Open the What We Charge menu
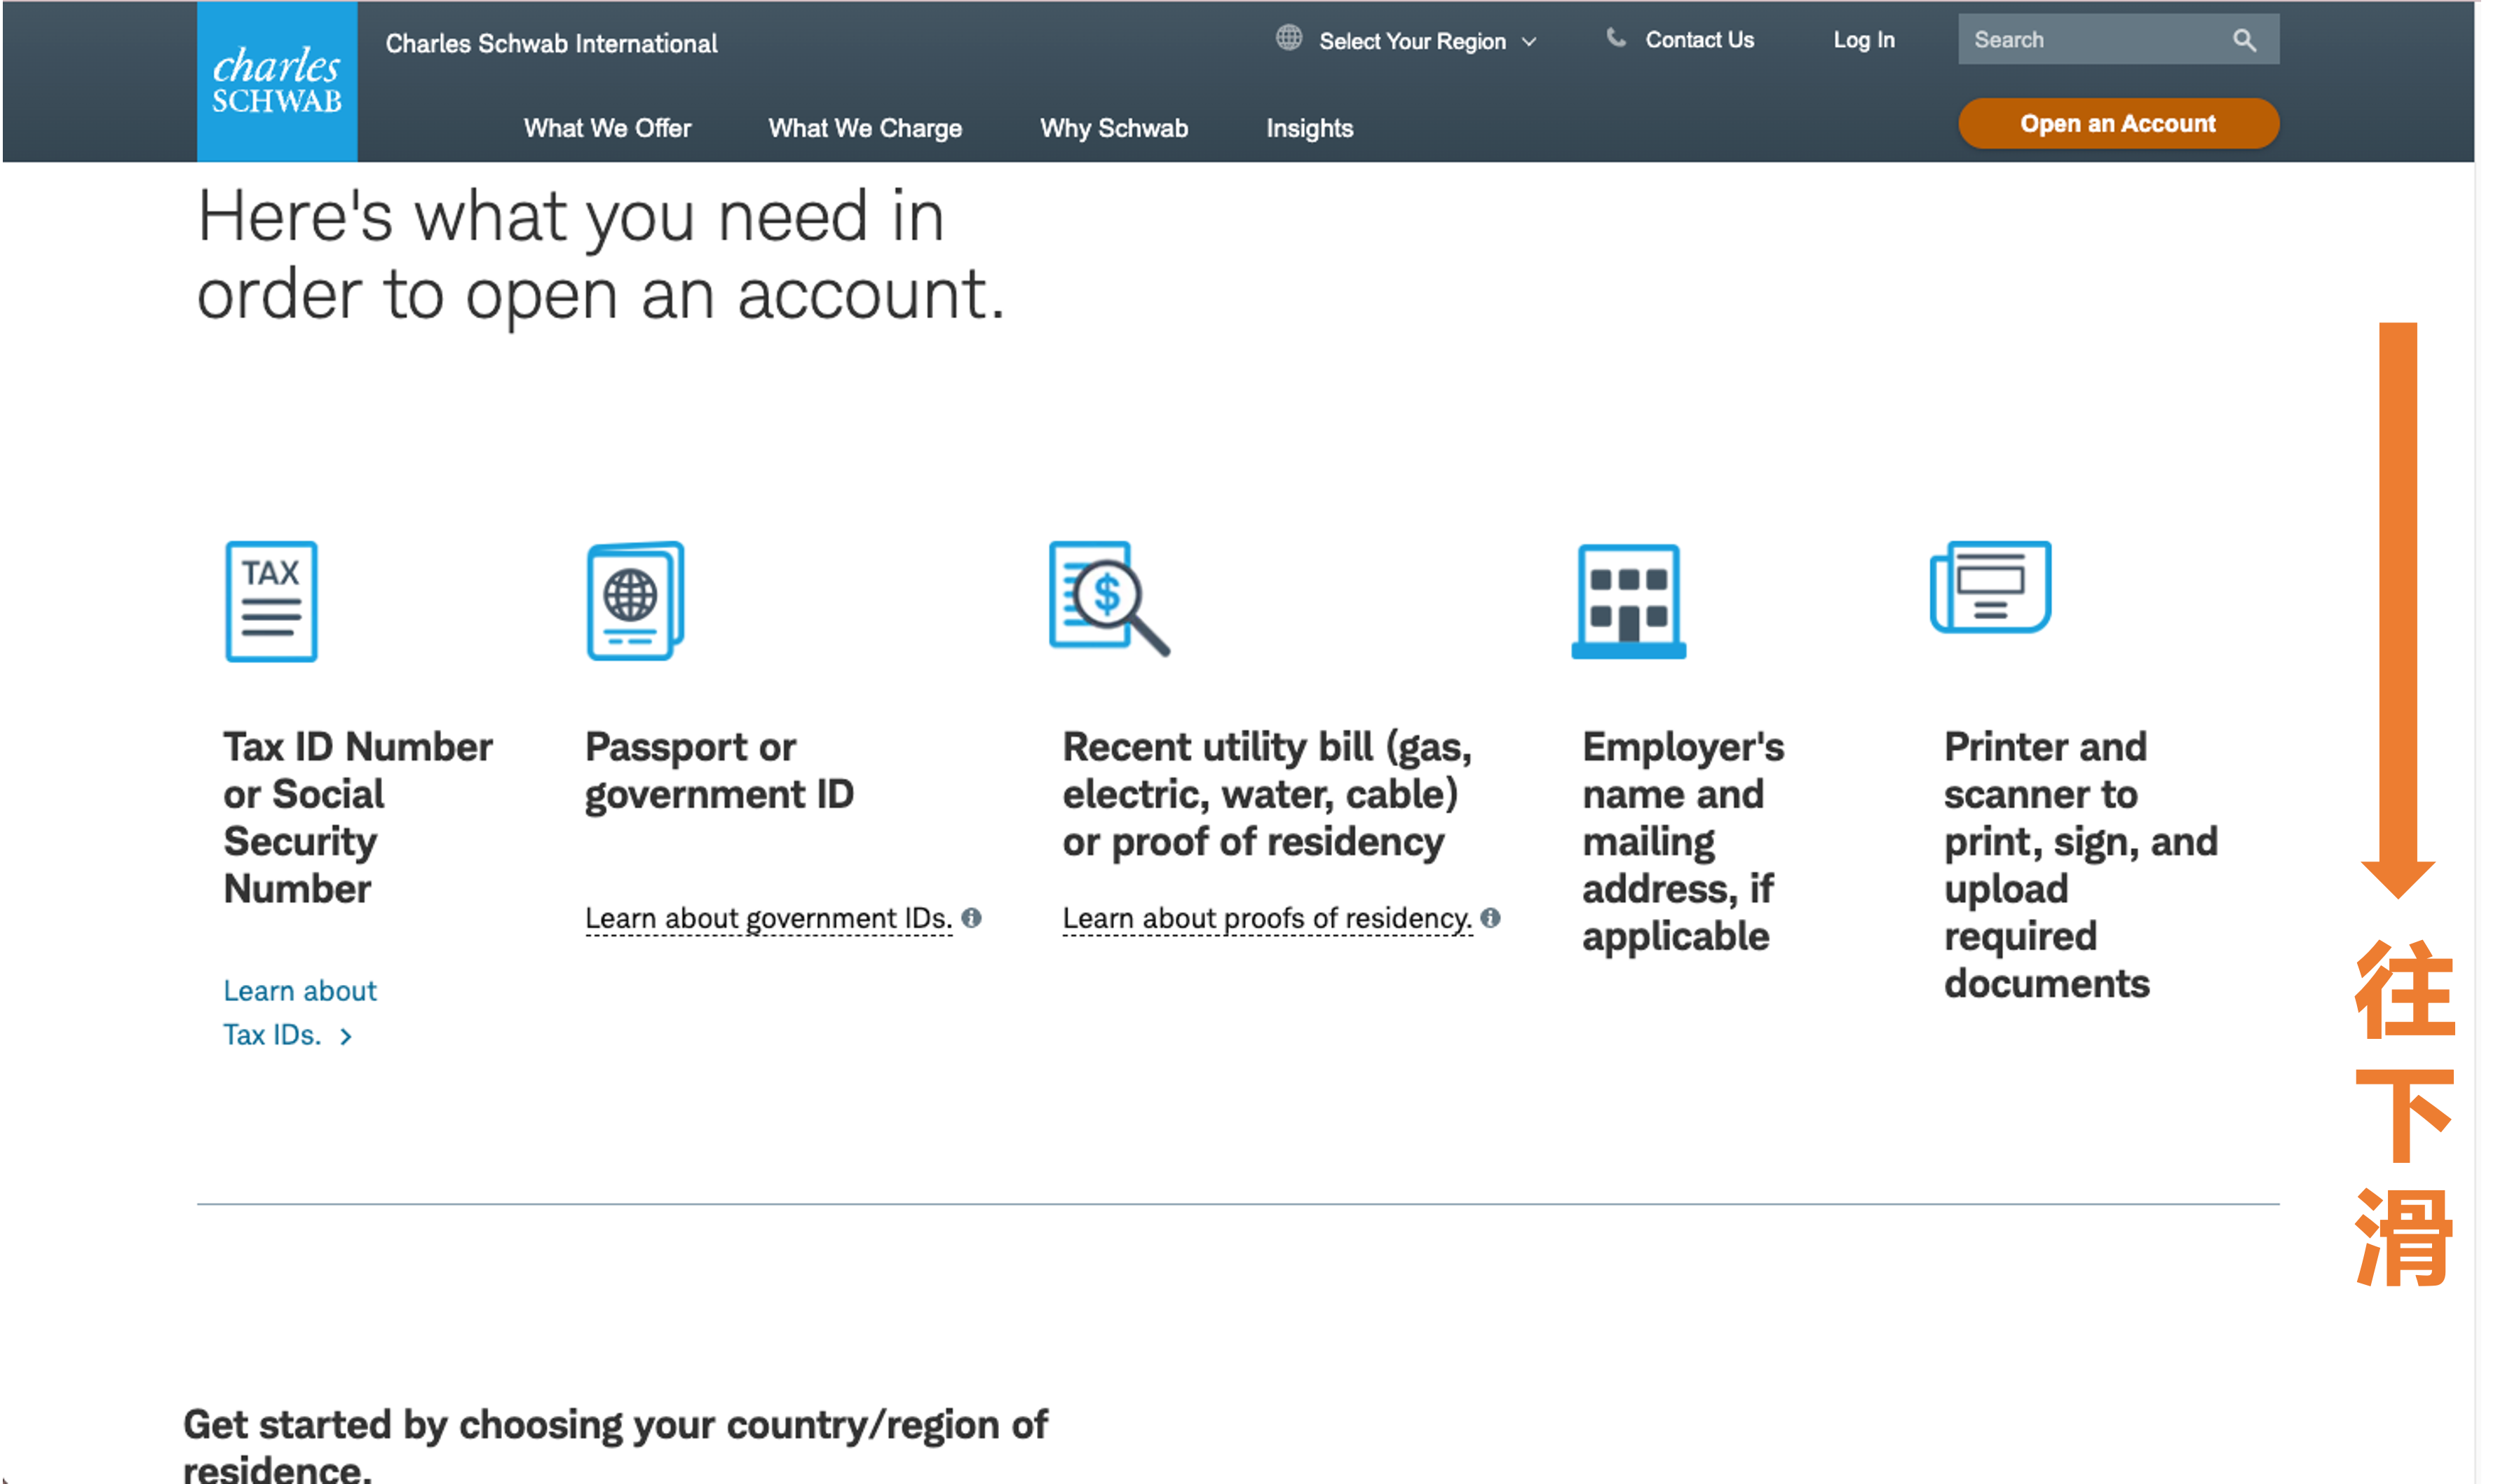Viewport: 2519px width, 1484px height. pos(865,128)
